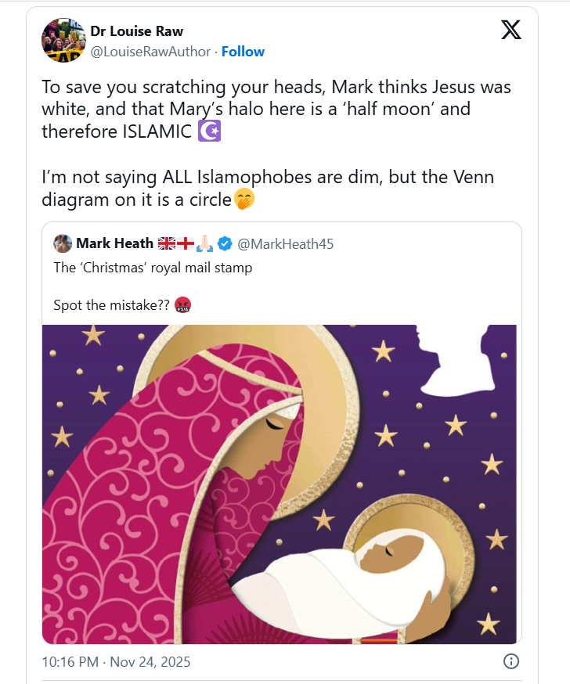The height and width of the screenshot is (684, 570).
Task: Click Mark Heath's small profile avatar
Action: pyautogui.click(x=63, y=243)
